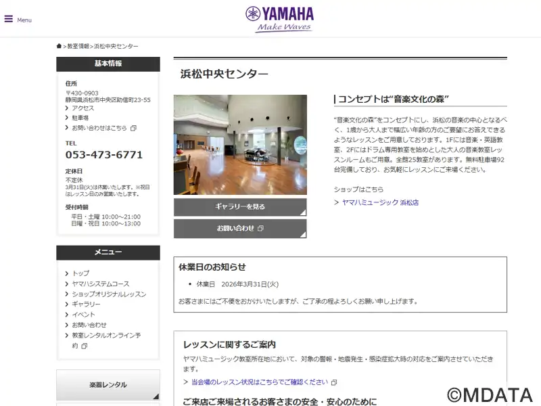Click chevron icon beside トップ
This screenshot has width=541, height=406.
pyautogui.click(x=66, y=273)
